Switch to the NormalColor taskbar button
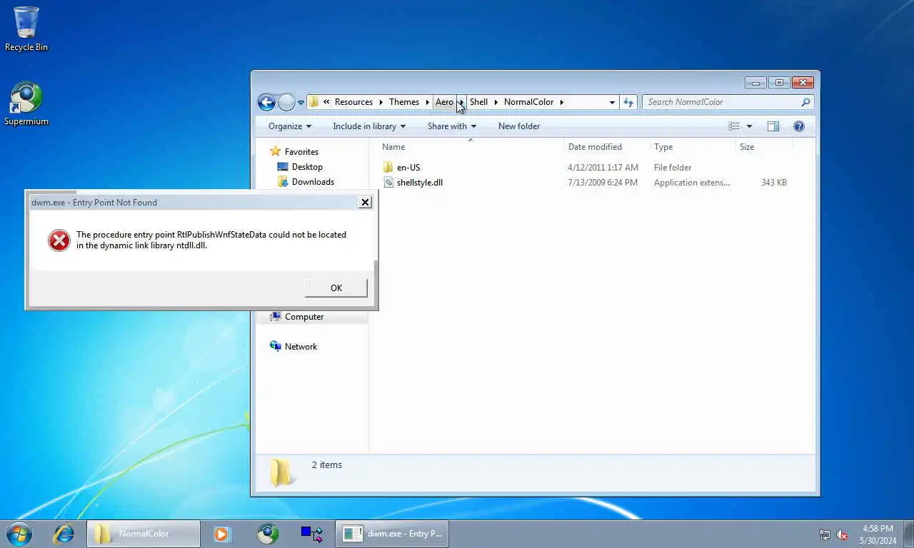Viewport: 914px width, 548px height. coord(143,534)
